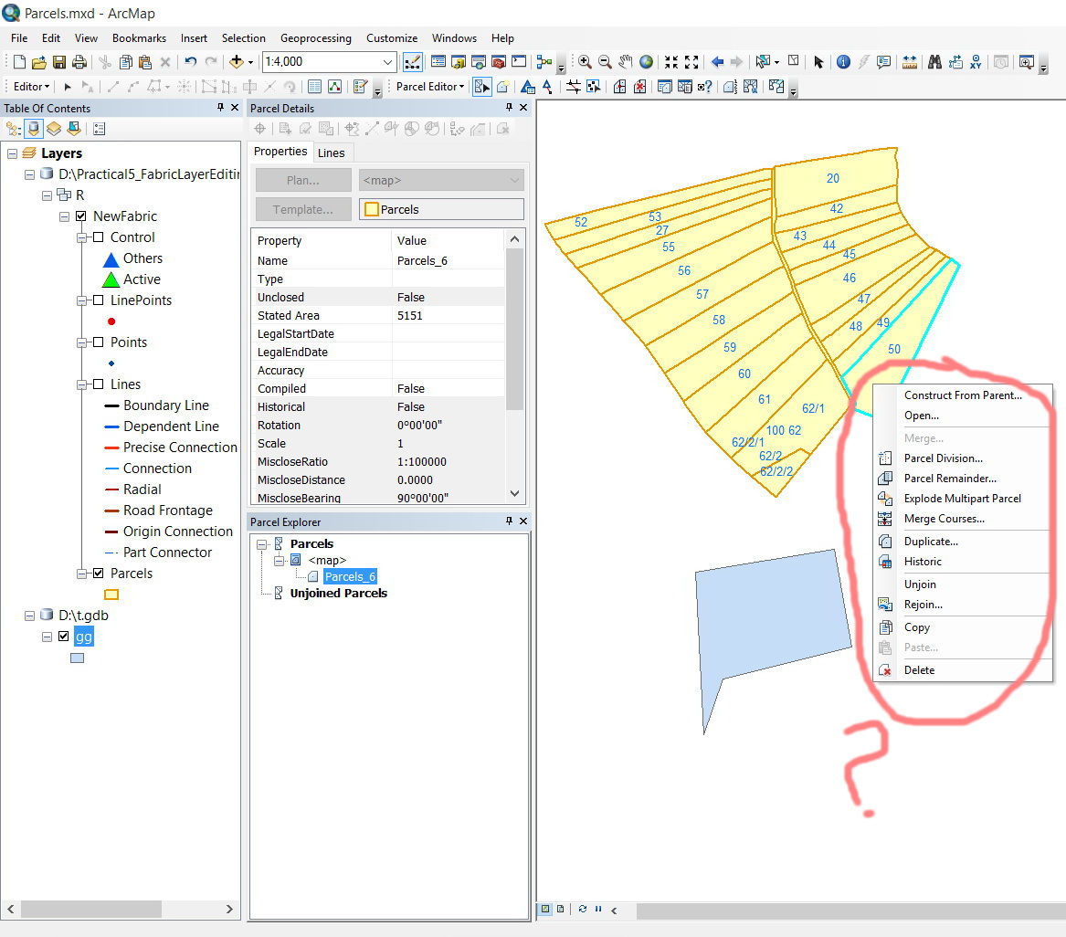Click the Zoom In magnifier tool
The height and width of the screenshot is (937, 1066).
pos(585,62)
